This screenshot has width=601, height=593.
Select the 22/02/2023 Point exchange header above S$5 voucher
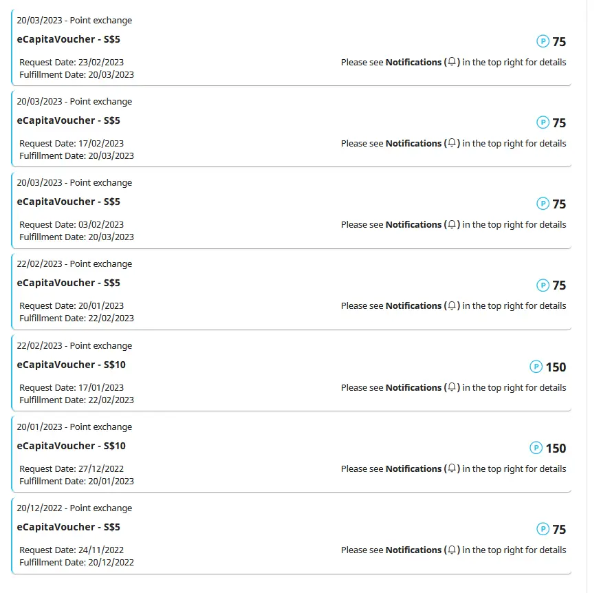(74, 264)
